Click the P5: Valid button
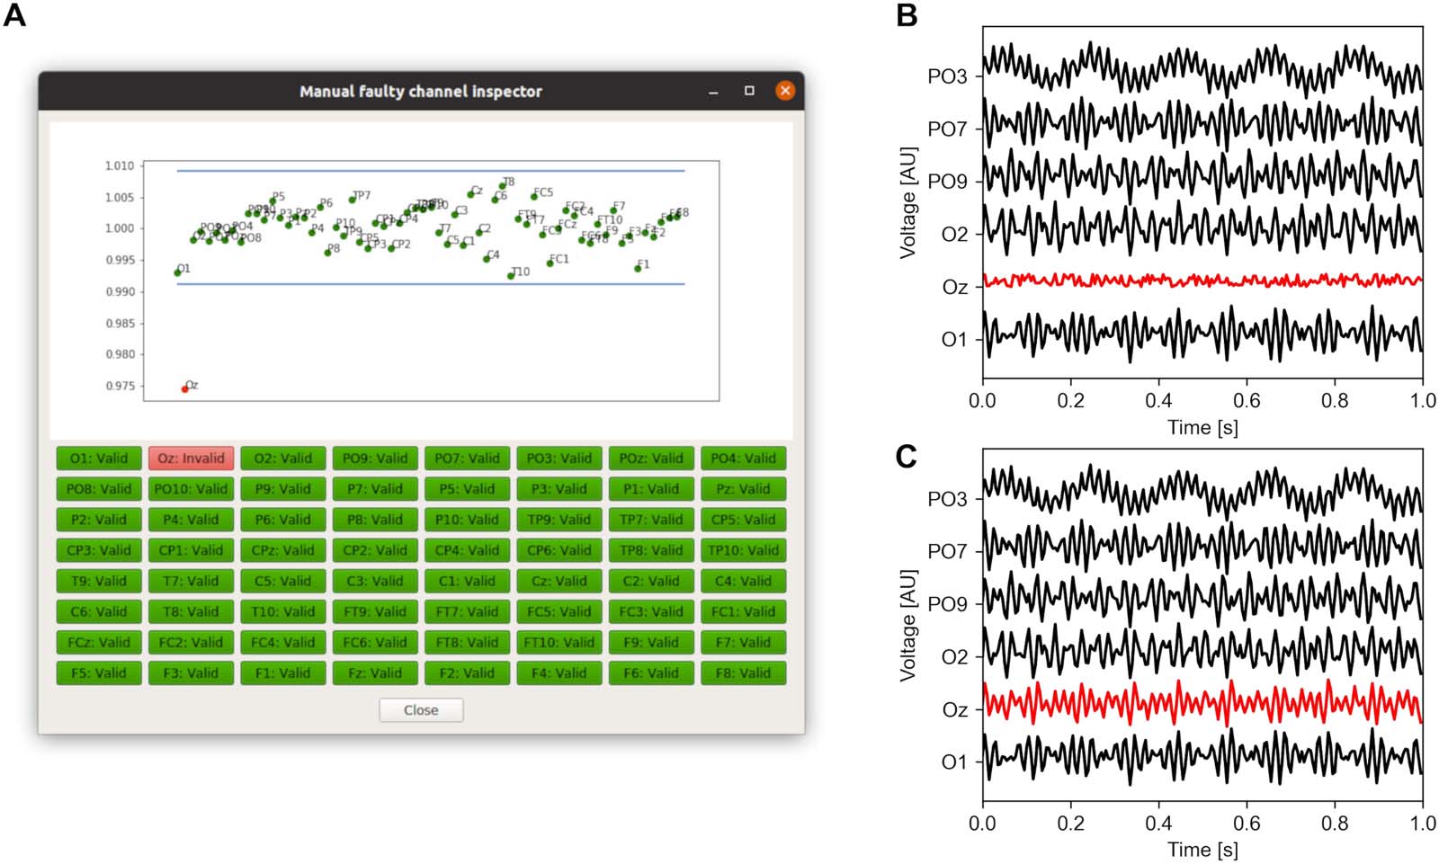 click(x=467, y=489)
